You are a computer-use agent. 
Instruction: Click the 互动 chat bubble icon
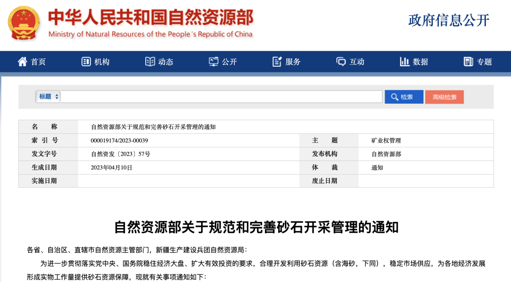(341, 62)
